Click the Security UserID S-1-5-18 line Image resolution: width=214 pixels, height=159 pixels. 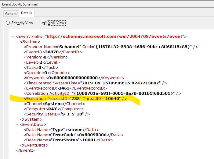click(57, 114)
